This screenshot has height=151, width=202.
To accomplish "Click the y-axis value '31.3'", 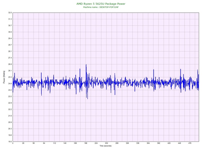I will point(10,19).
